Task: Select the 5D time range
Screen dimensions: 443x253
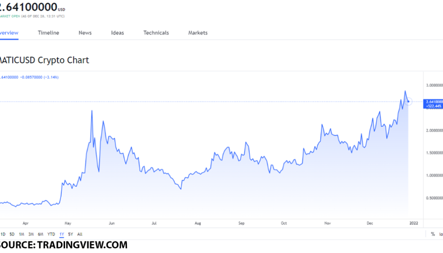Action: coord(11,234)
